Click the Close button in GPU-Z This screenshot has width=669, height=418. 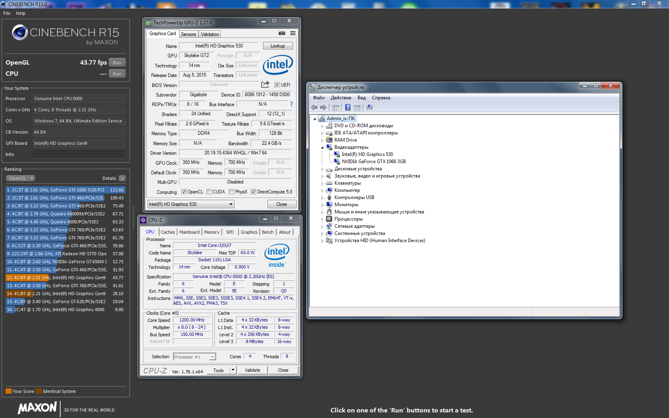[x=281, y=204]
